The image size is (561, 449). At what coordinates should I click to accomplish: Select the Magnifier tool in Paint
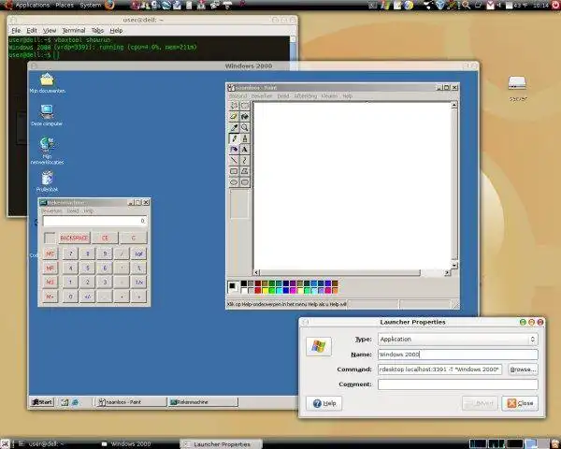pyautogui.click(x=245, y=127)
